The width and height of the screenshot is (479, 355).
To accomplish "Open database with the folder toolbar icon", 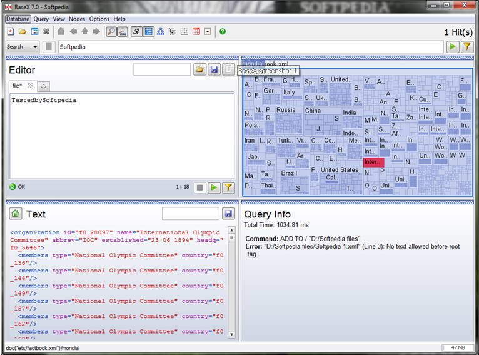I will click(x=23, y=31).
